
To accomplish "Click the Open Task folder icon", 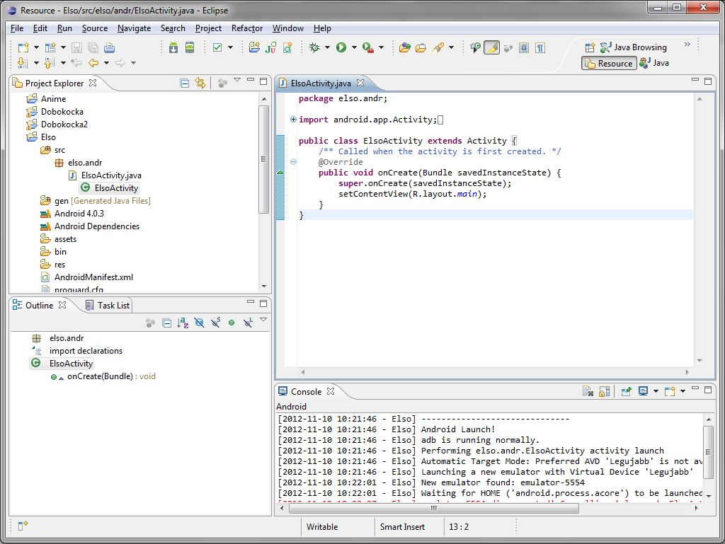I will click(421, 47).
